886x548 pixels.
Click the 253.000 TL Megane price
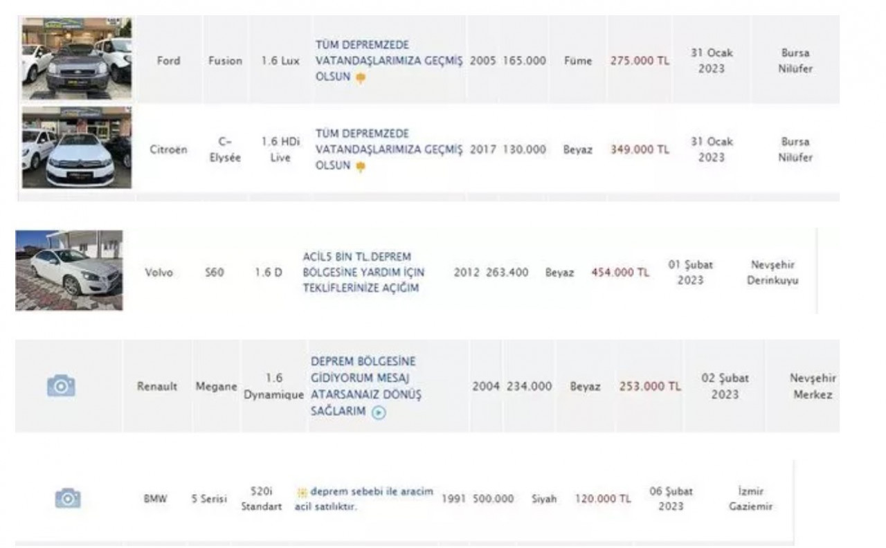tap(650, 386)
